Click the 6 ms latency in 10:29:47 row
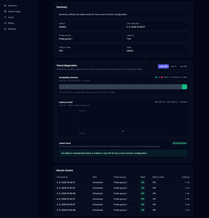209x218 pixels. point(187,205)
